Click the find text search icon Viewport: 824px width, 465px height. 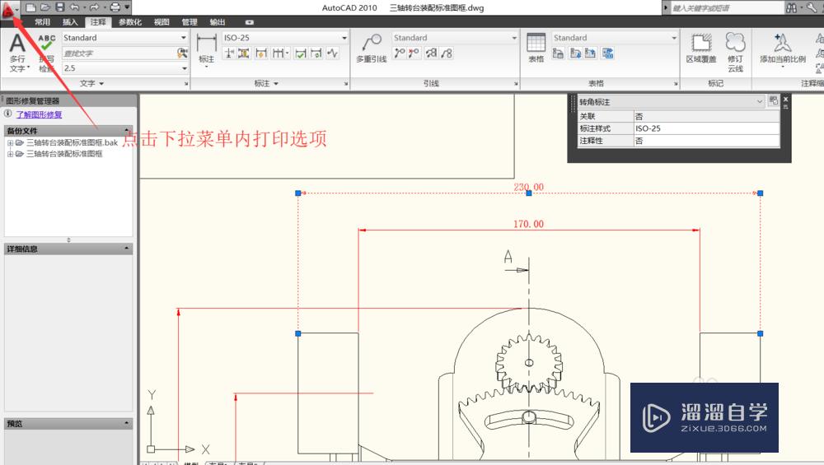pyautogui.click(x=182, y=53)
